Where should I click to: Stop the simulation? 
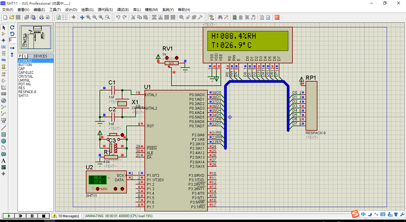tap(44, 216)
